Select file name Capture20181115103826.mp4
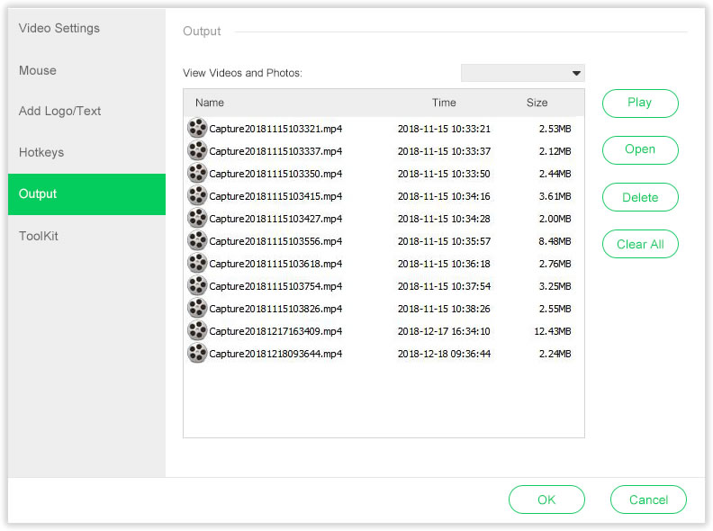 click(x=275, y=309)
